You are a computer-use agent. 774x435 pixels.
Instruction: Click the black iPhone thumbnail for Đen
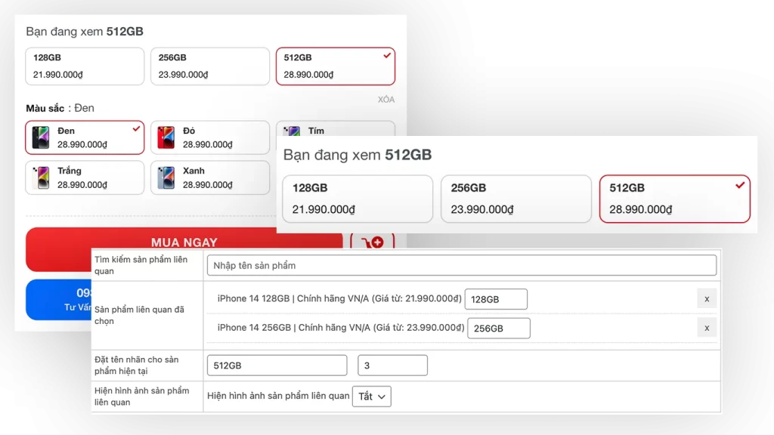[x=41, y=137]
